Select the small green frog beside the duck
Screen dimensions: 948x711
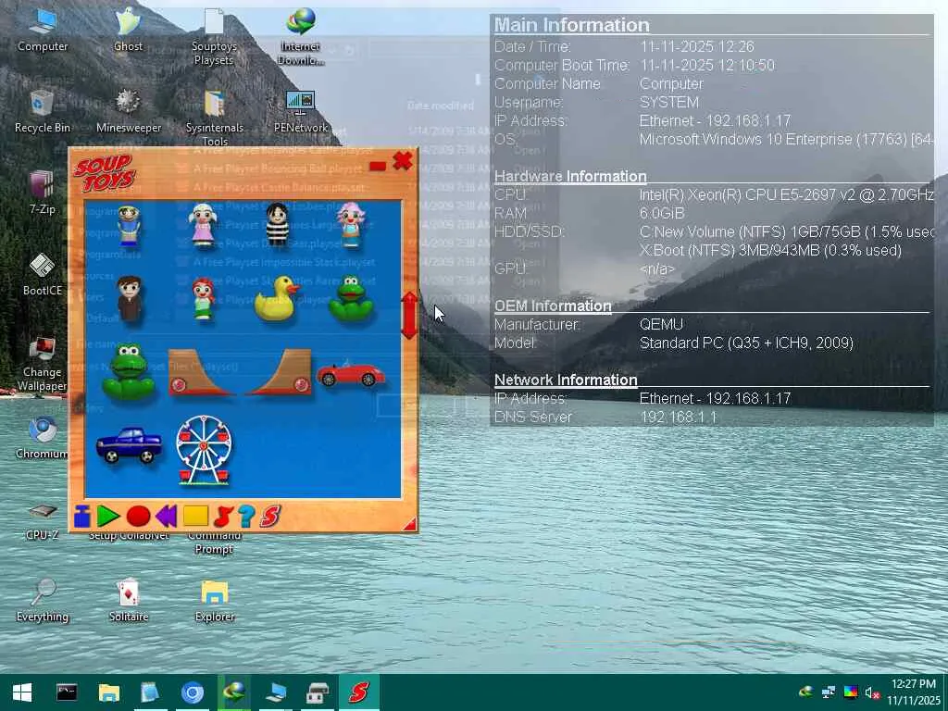(351, 298)
